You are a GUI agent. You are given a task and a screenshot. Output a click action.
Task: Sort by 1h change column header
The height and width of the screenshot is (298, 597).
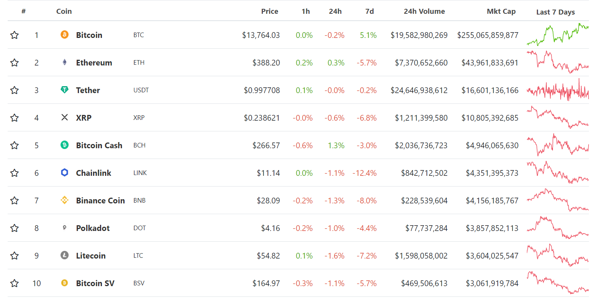point(306,11)
